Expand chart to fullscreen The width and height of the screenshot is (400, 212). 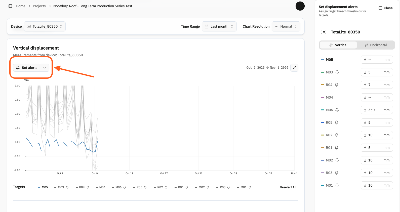(x=294, y=68)
